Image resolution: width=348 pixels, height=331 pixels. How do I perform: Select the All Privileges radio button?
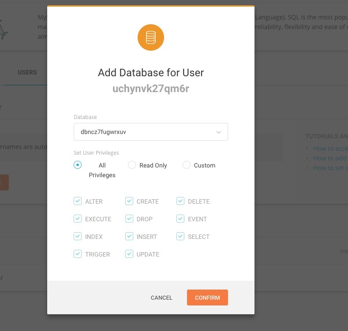[78, 165]
